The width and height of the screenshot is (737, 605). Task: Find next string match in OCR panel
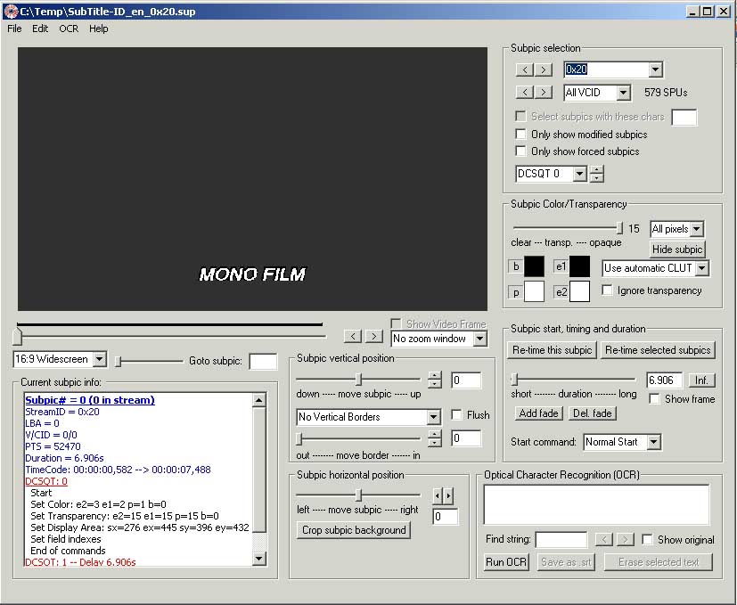[625, 539]
